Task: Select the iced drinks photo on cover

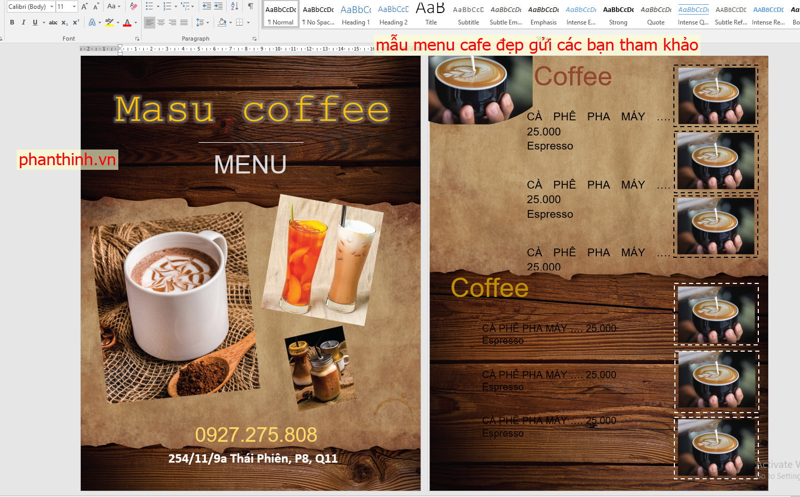Action: (x=323, y=259)
